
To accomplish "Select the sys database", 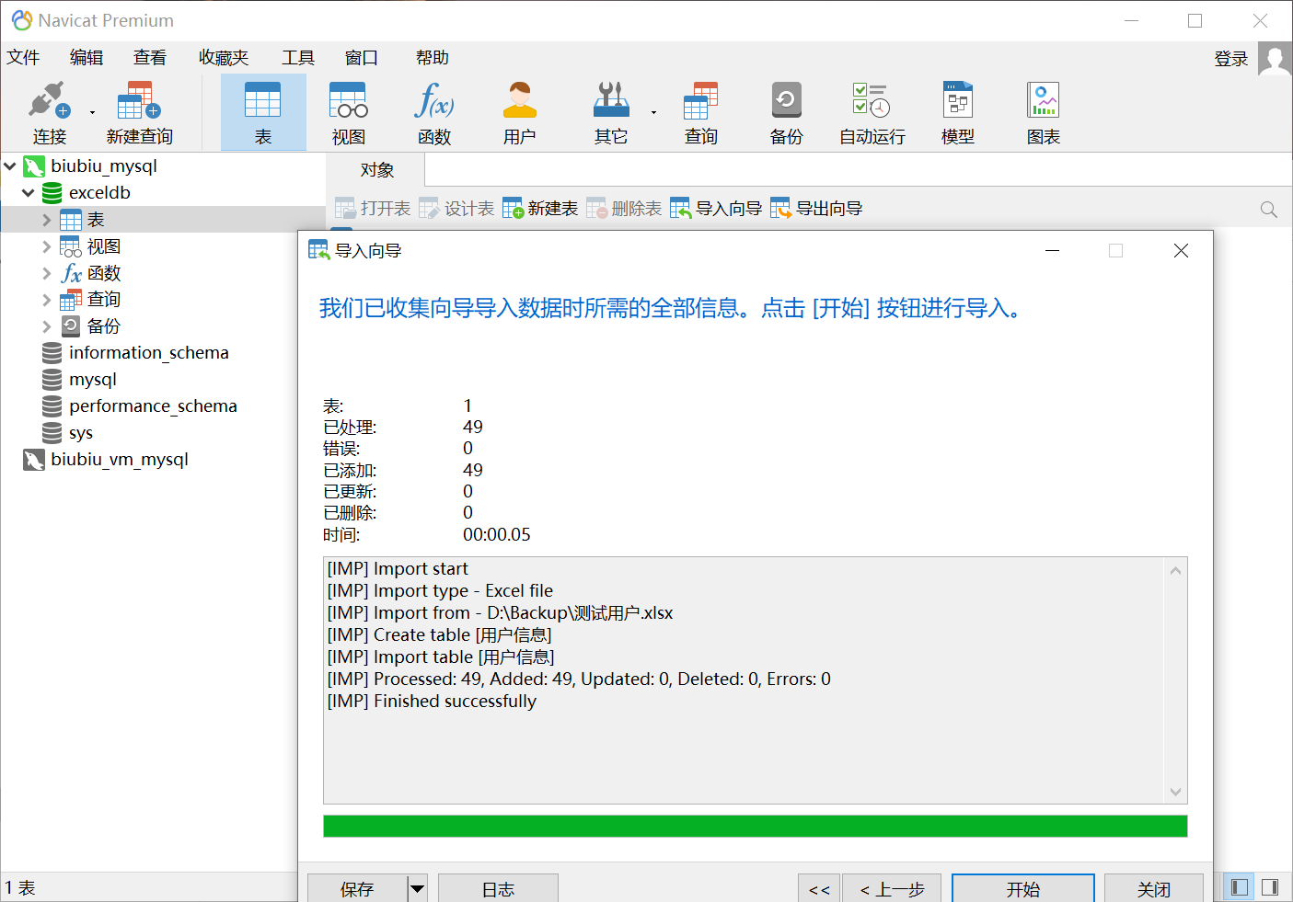I will point(81,433).
